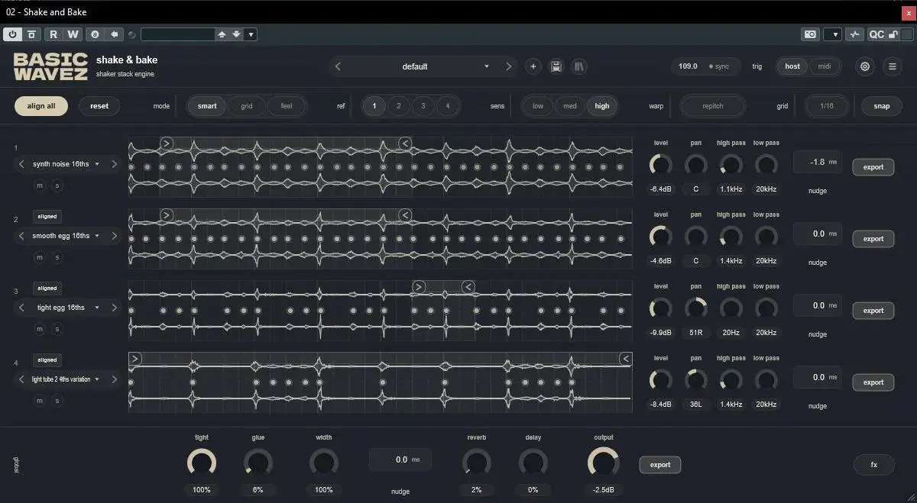
Task: Click track 4 loop end marker
Action: [x=626, y=359]
